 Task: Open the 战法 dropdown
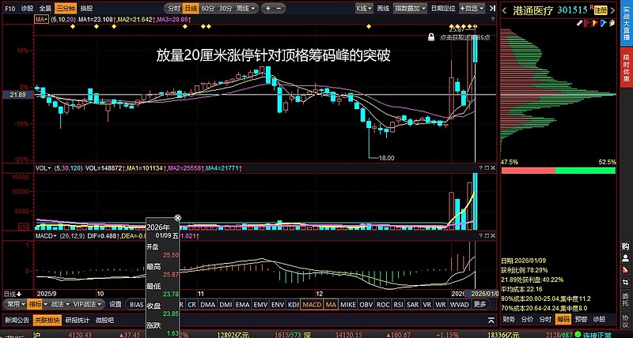pyautogui.click(x=61, y=304)
